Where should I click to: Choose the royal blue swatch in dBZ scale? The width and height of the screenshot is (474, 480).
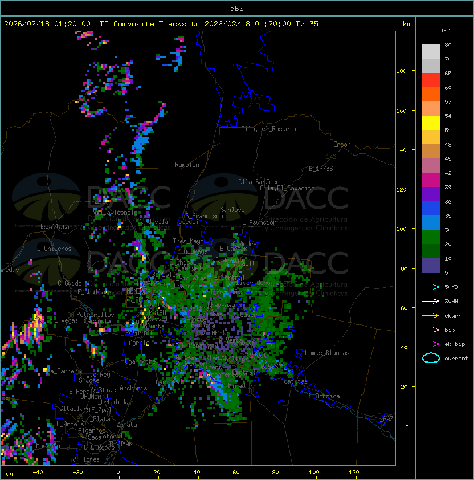point(431,209)
